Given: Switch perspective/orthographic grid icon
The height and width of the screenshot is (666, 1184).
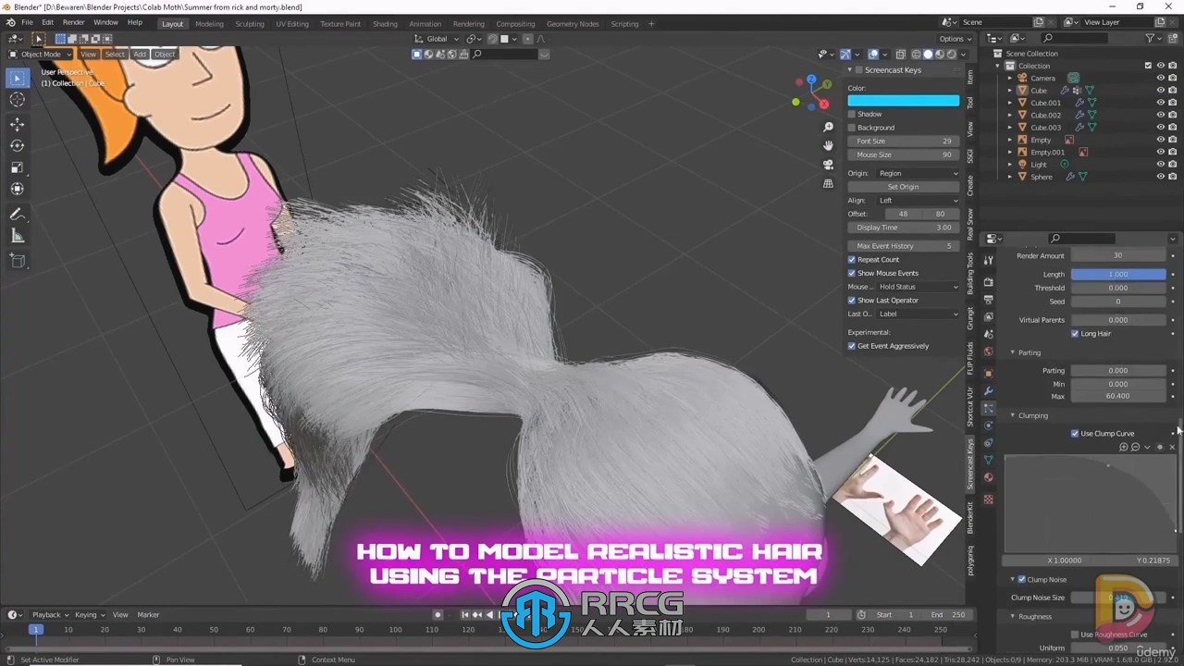Looking at the screenshot, I should coord(828,183).
